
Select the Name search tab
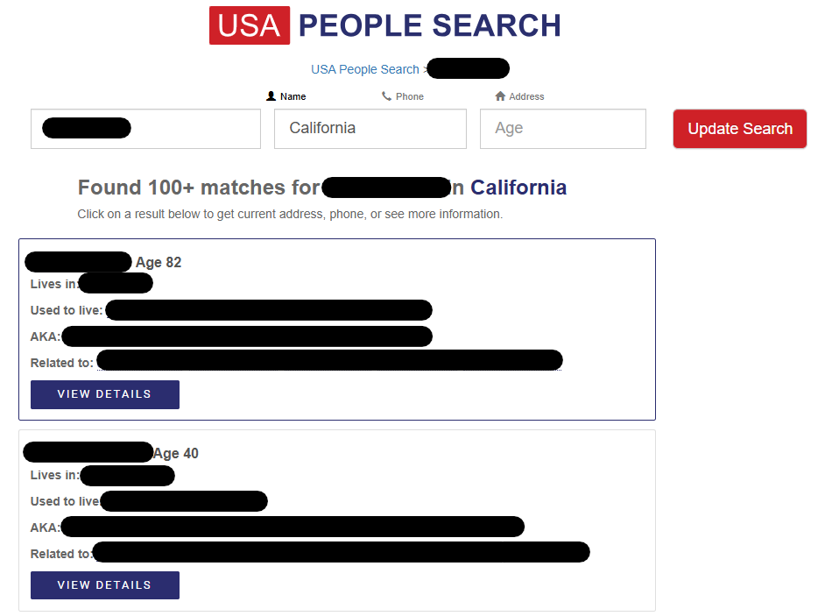286,96
